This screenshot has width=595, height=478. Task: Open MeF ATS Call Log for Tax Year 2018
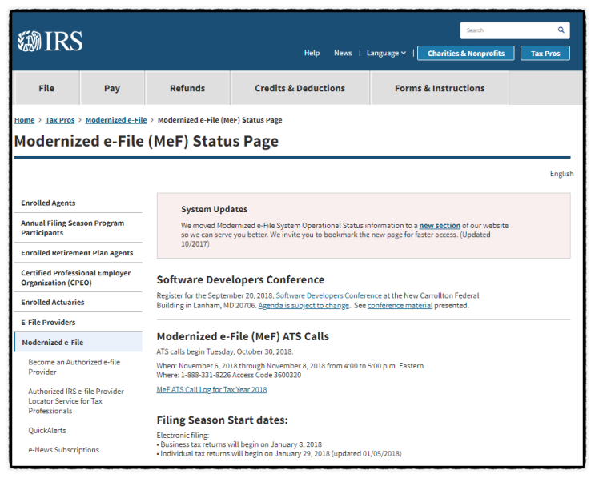(211, 390)
